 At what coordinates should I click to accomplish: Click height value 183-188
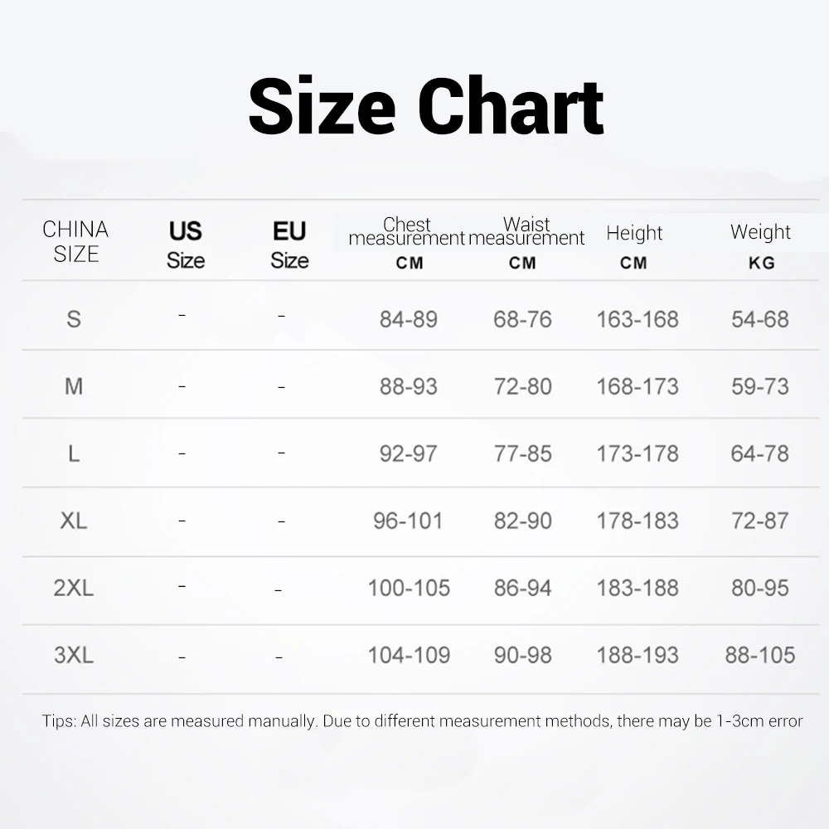(x=638, y=588)
